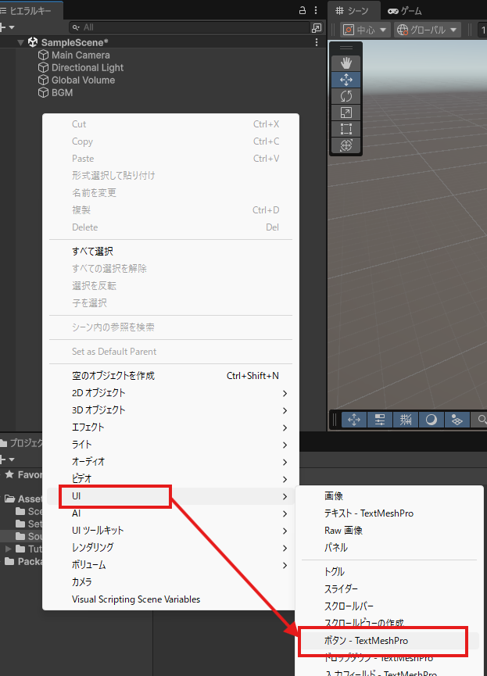Select Create Empty Object menu item
The image size is (487, 676).
coord(113,375)
